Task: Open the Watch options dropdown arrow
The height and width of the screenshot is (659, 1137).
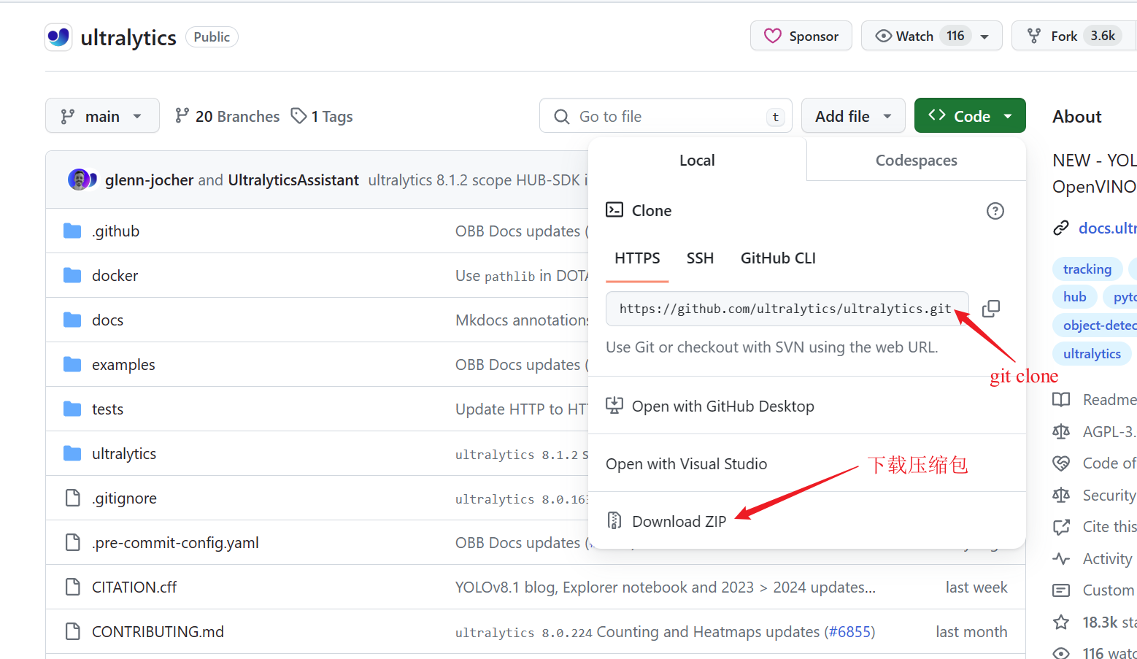Action: (984, 36)
